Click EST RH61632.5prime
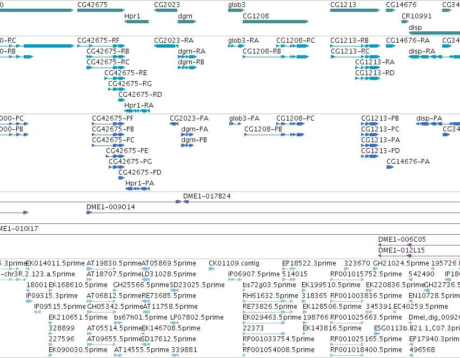This screenshot has height=358, width=460. tap(268, 301)
